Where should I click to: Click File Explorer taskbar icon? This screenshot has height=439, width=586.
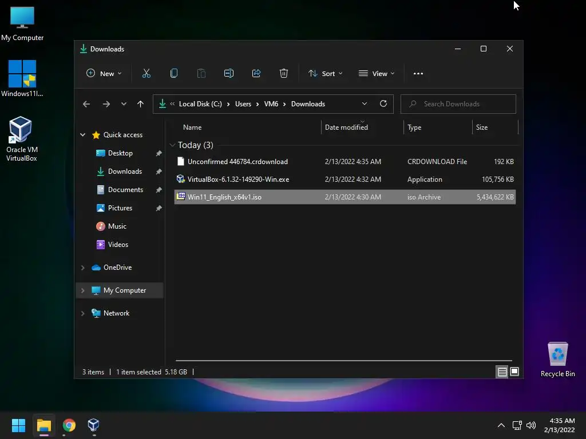(44, 425)
